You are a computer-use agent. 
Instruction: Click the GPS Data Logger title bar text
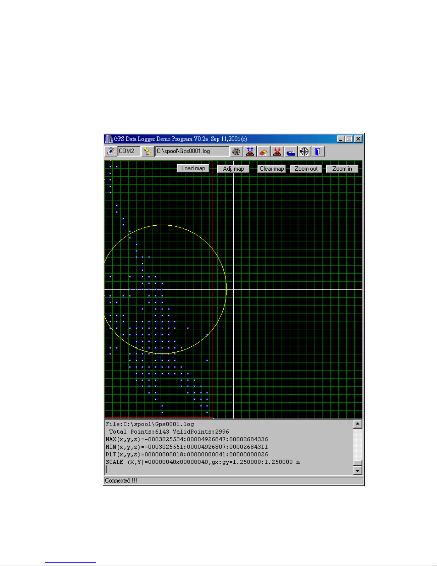181,139
